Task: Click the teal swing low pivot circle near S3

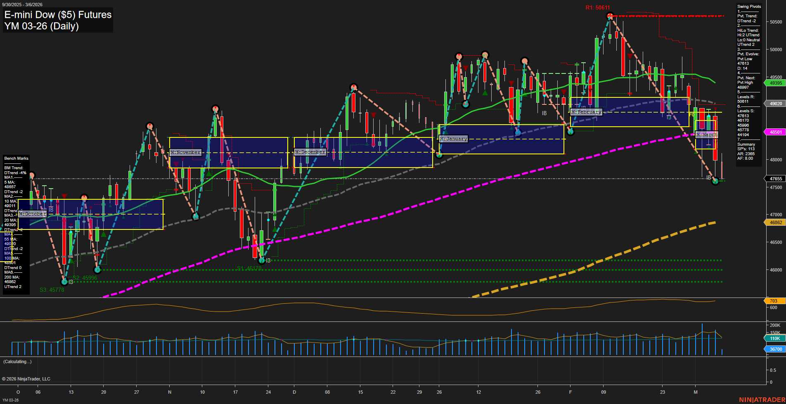Action: [64, 282]
